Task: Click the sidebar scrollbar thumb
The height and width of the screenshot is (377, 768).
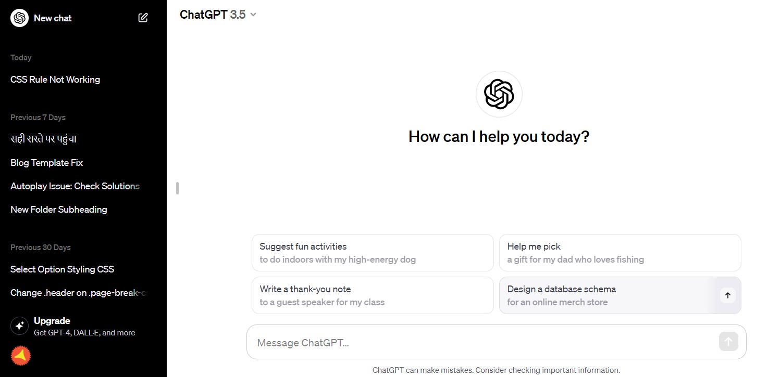Action: coord(178,188)
